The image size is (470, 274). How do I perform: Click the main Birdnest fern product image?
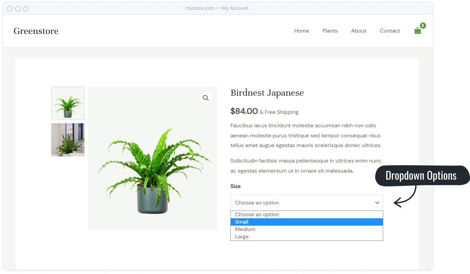[152, 158]
